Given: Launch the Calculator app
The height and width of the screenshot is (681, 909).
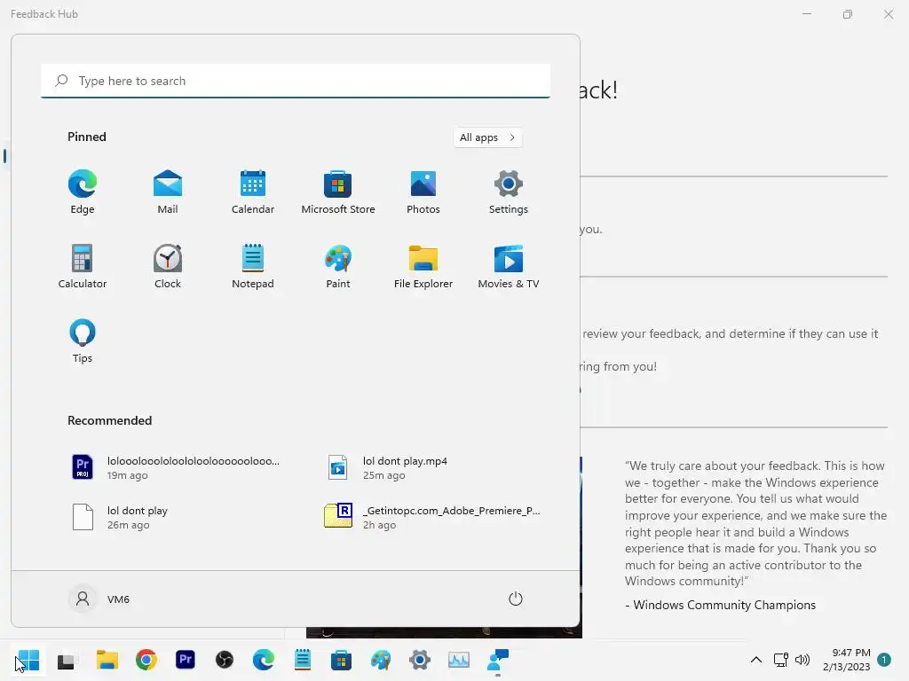Looking at the screenshot, I should point(83,266).
